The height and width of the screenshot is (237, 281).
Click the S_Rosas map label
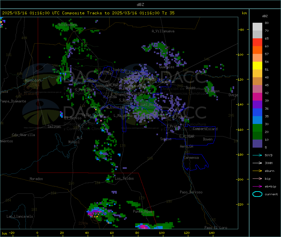click(x=126, y=101)
